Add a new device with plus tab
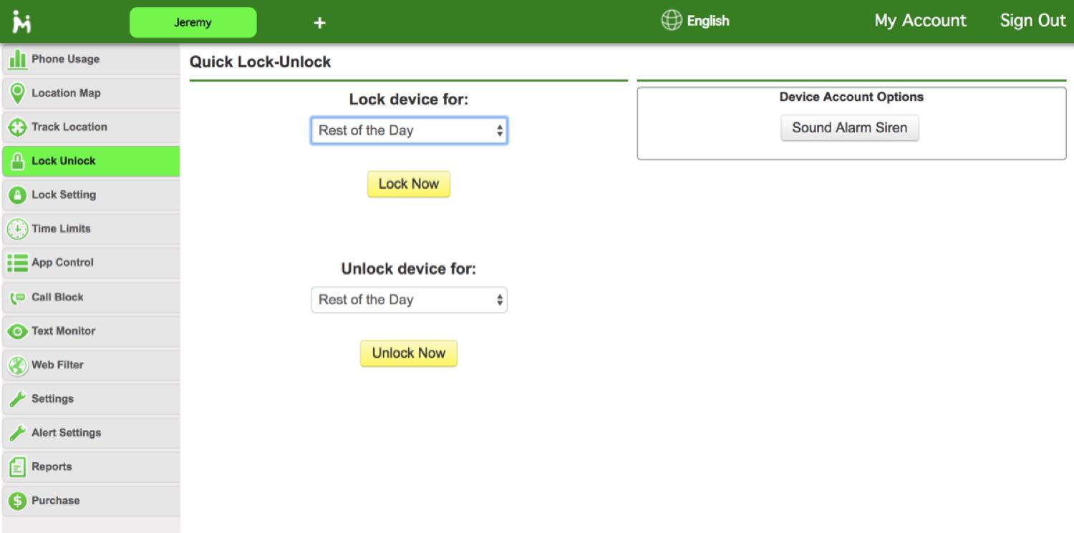The height and width of the screenshot is (533, 1074). [x=319, y=23]
